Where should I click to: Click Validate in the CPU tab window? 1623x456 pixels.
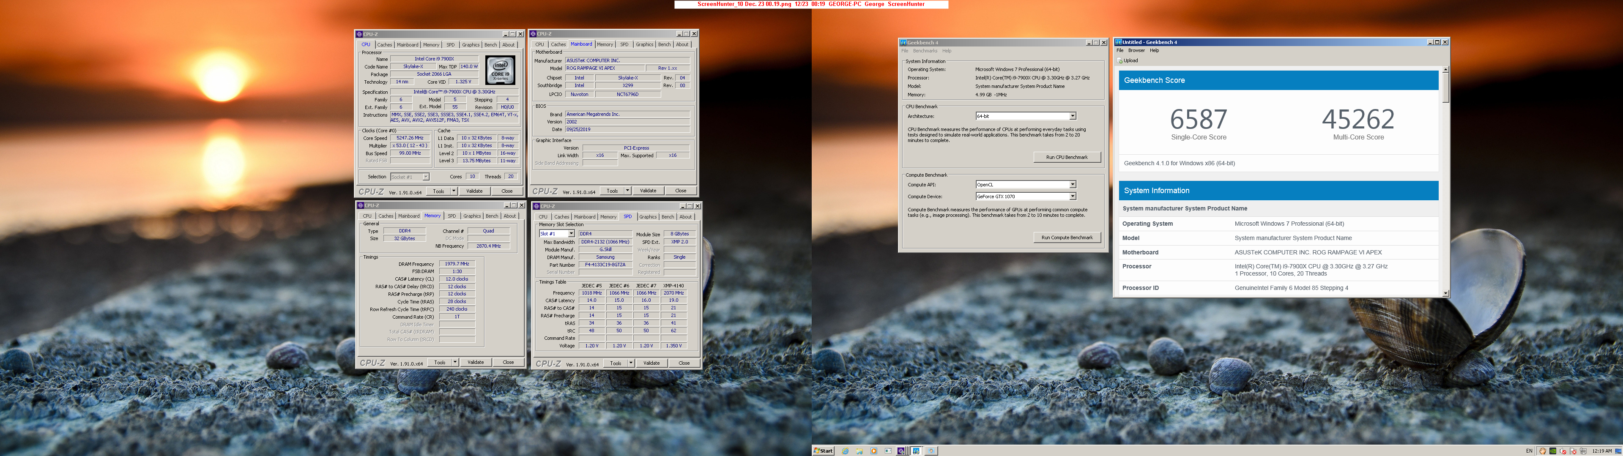(x=474, y=191)
